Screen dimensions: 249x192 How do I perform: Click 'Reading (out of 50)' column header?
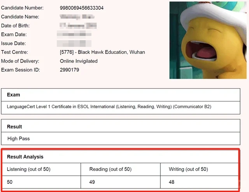pyautogui.click(x=110, y=169)
